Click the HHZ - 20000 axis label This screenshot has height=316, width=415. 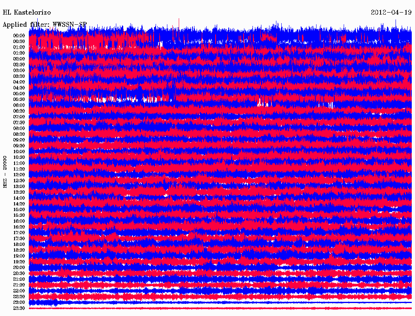tap(5, 172)
